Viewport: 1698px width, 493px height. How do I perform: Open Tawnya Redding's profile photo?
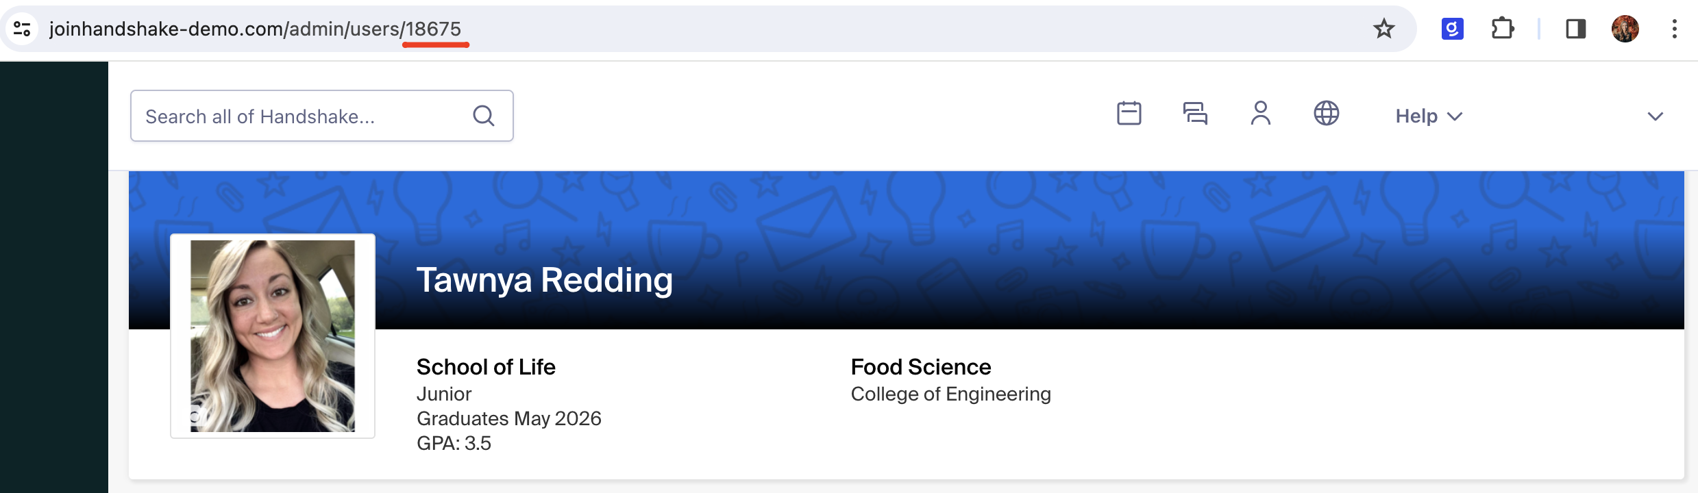coord(273,336)
